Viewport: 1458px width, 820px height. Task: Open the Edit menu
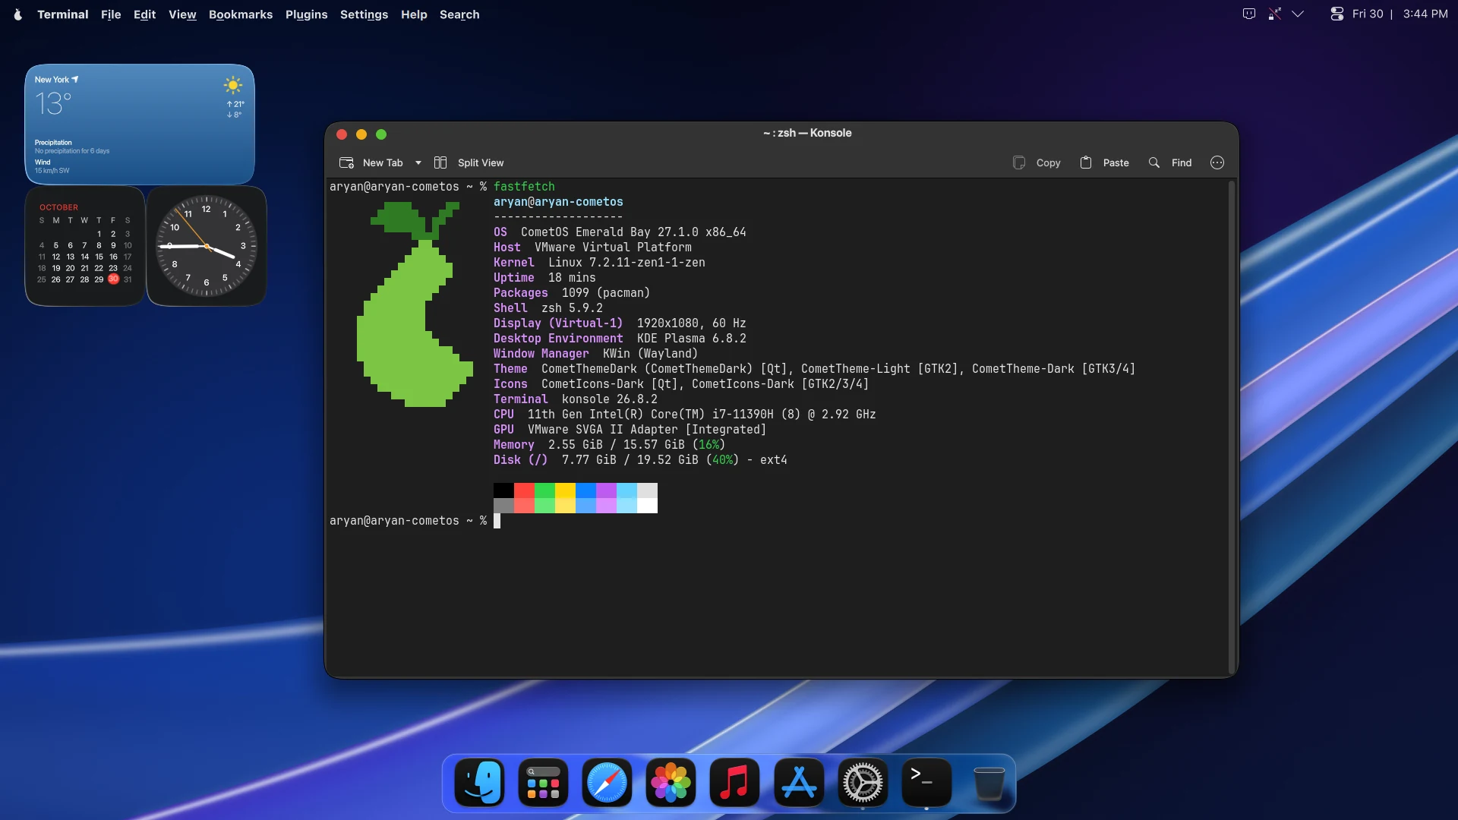point(144,14)
